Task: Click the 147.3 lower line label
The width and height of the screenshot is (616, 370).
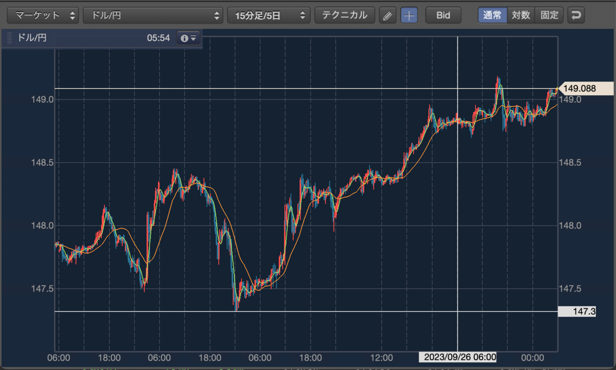Action: [x=576, y=311]
